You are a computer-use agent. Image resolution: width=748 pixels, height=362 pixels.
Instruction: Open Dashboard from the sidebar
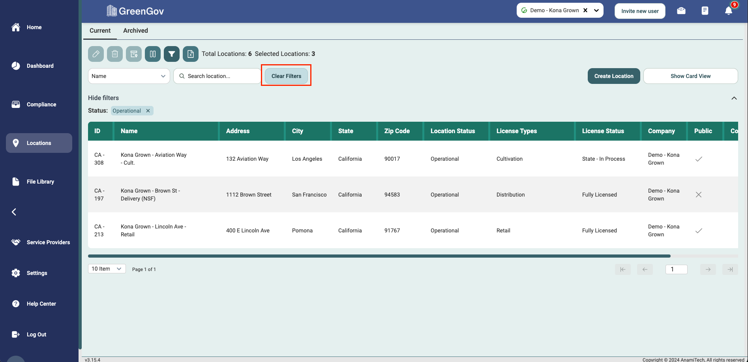coord(39,66)
